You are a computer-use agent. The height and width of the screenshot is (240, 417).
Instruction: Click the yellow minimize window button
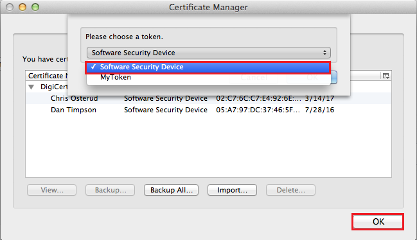22,7
